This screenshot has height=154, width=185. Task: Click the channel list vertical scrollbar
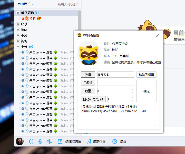[x=80, y=20]
